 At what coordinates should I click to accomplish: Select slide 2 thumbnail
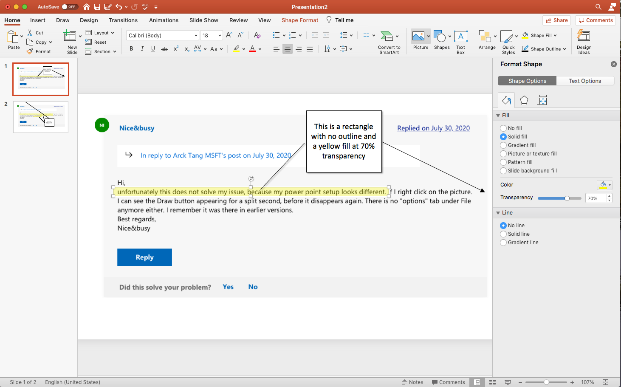tap(41, 117)
